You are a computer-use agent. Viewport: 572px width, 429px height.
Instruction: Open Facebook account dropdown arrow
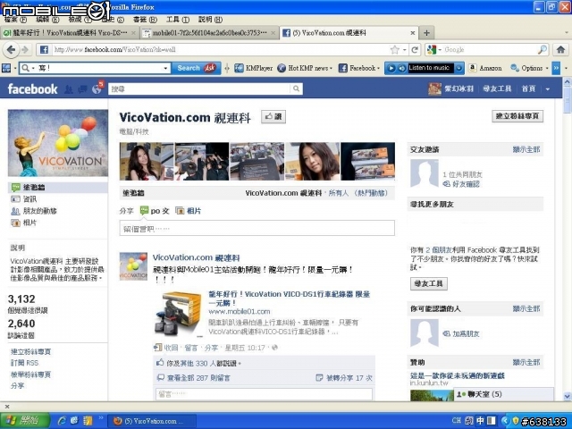click(548, 89)
